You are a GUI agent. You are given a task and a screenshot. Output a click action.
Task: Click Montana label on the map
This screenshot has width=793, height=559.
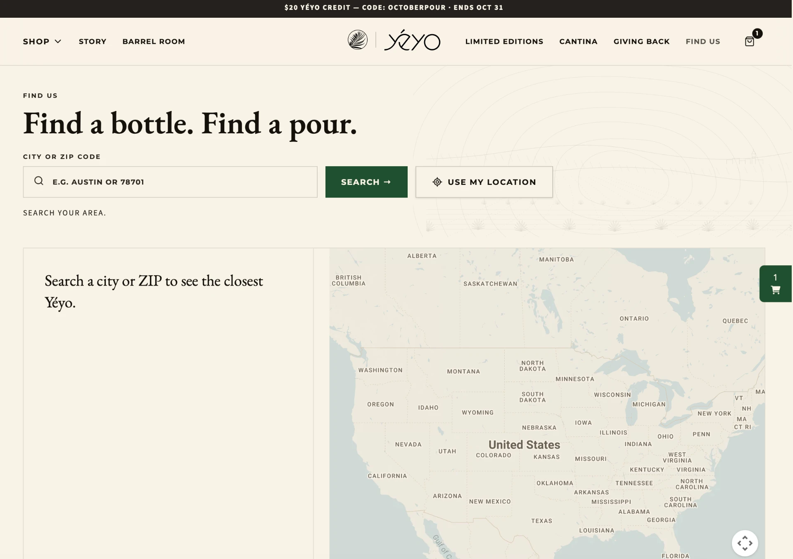(463, 371)
